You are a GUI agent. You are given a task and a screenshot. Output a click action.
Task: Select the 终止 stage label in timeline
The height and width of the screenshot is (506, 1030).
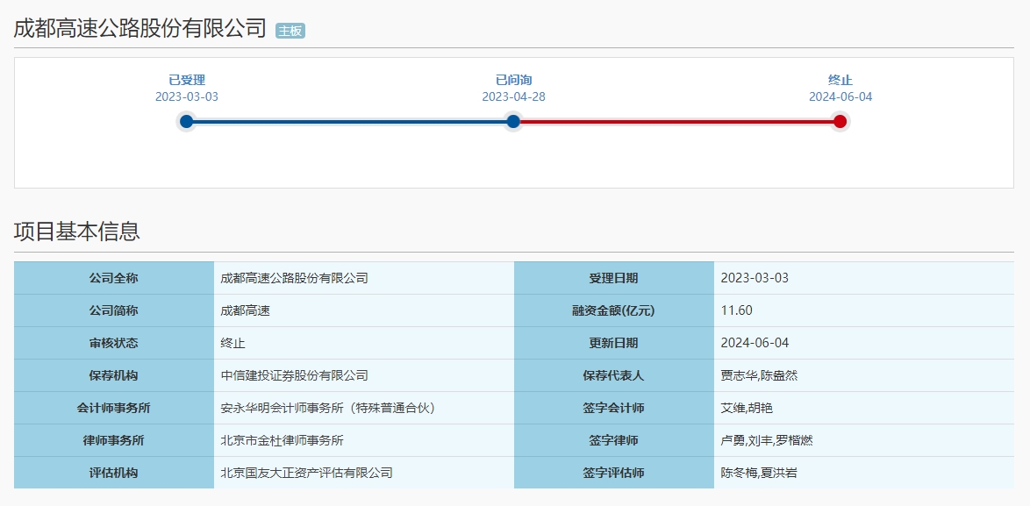840,80
